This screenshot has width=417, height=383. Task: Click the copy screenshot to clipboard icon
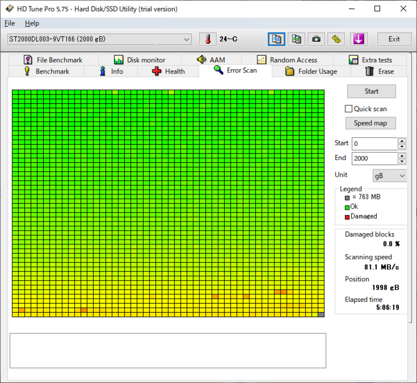tap(296, 39)
